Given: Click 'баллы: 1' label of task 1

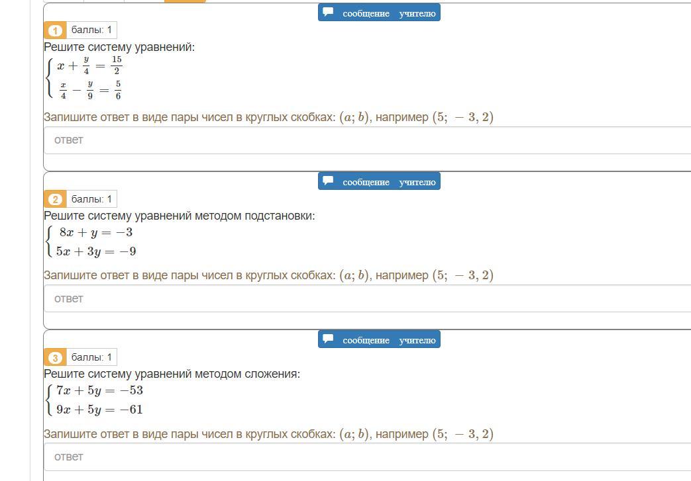Looking at the screenshot, I should click(x=91, y=30).
